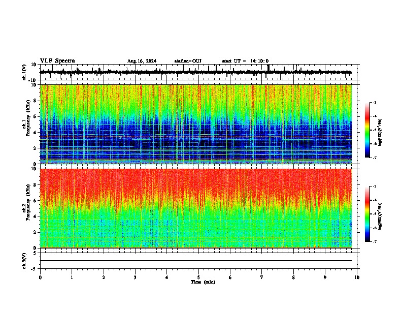The height and width of the screenshot is (311, 402).
Task: Click the log(PSD) label beside ch.2 colorbar
Action: click(x=380, y=216)
